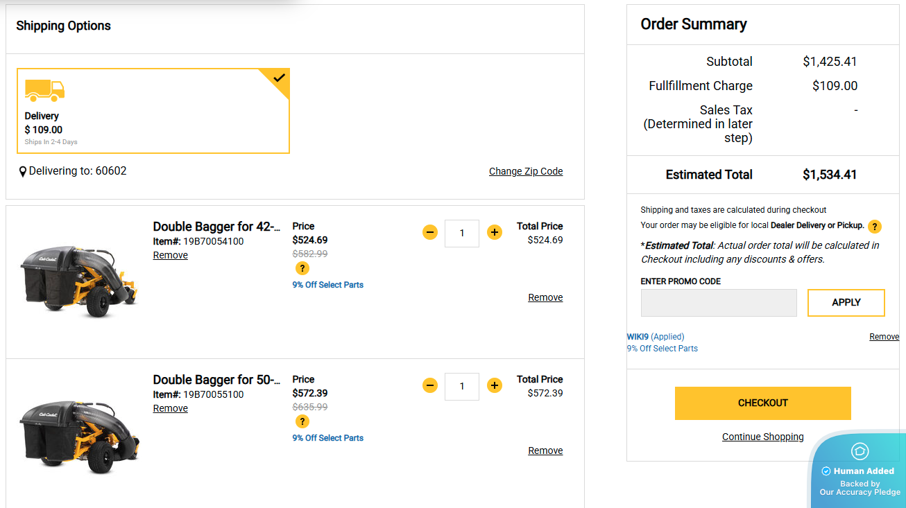906x508 pixels.
Task: Click the quantity field for item 19B70054100
Action: tap(462, 234)
